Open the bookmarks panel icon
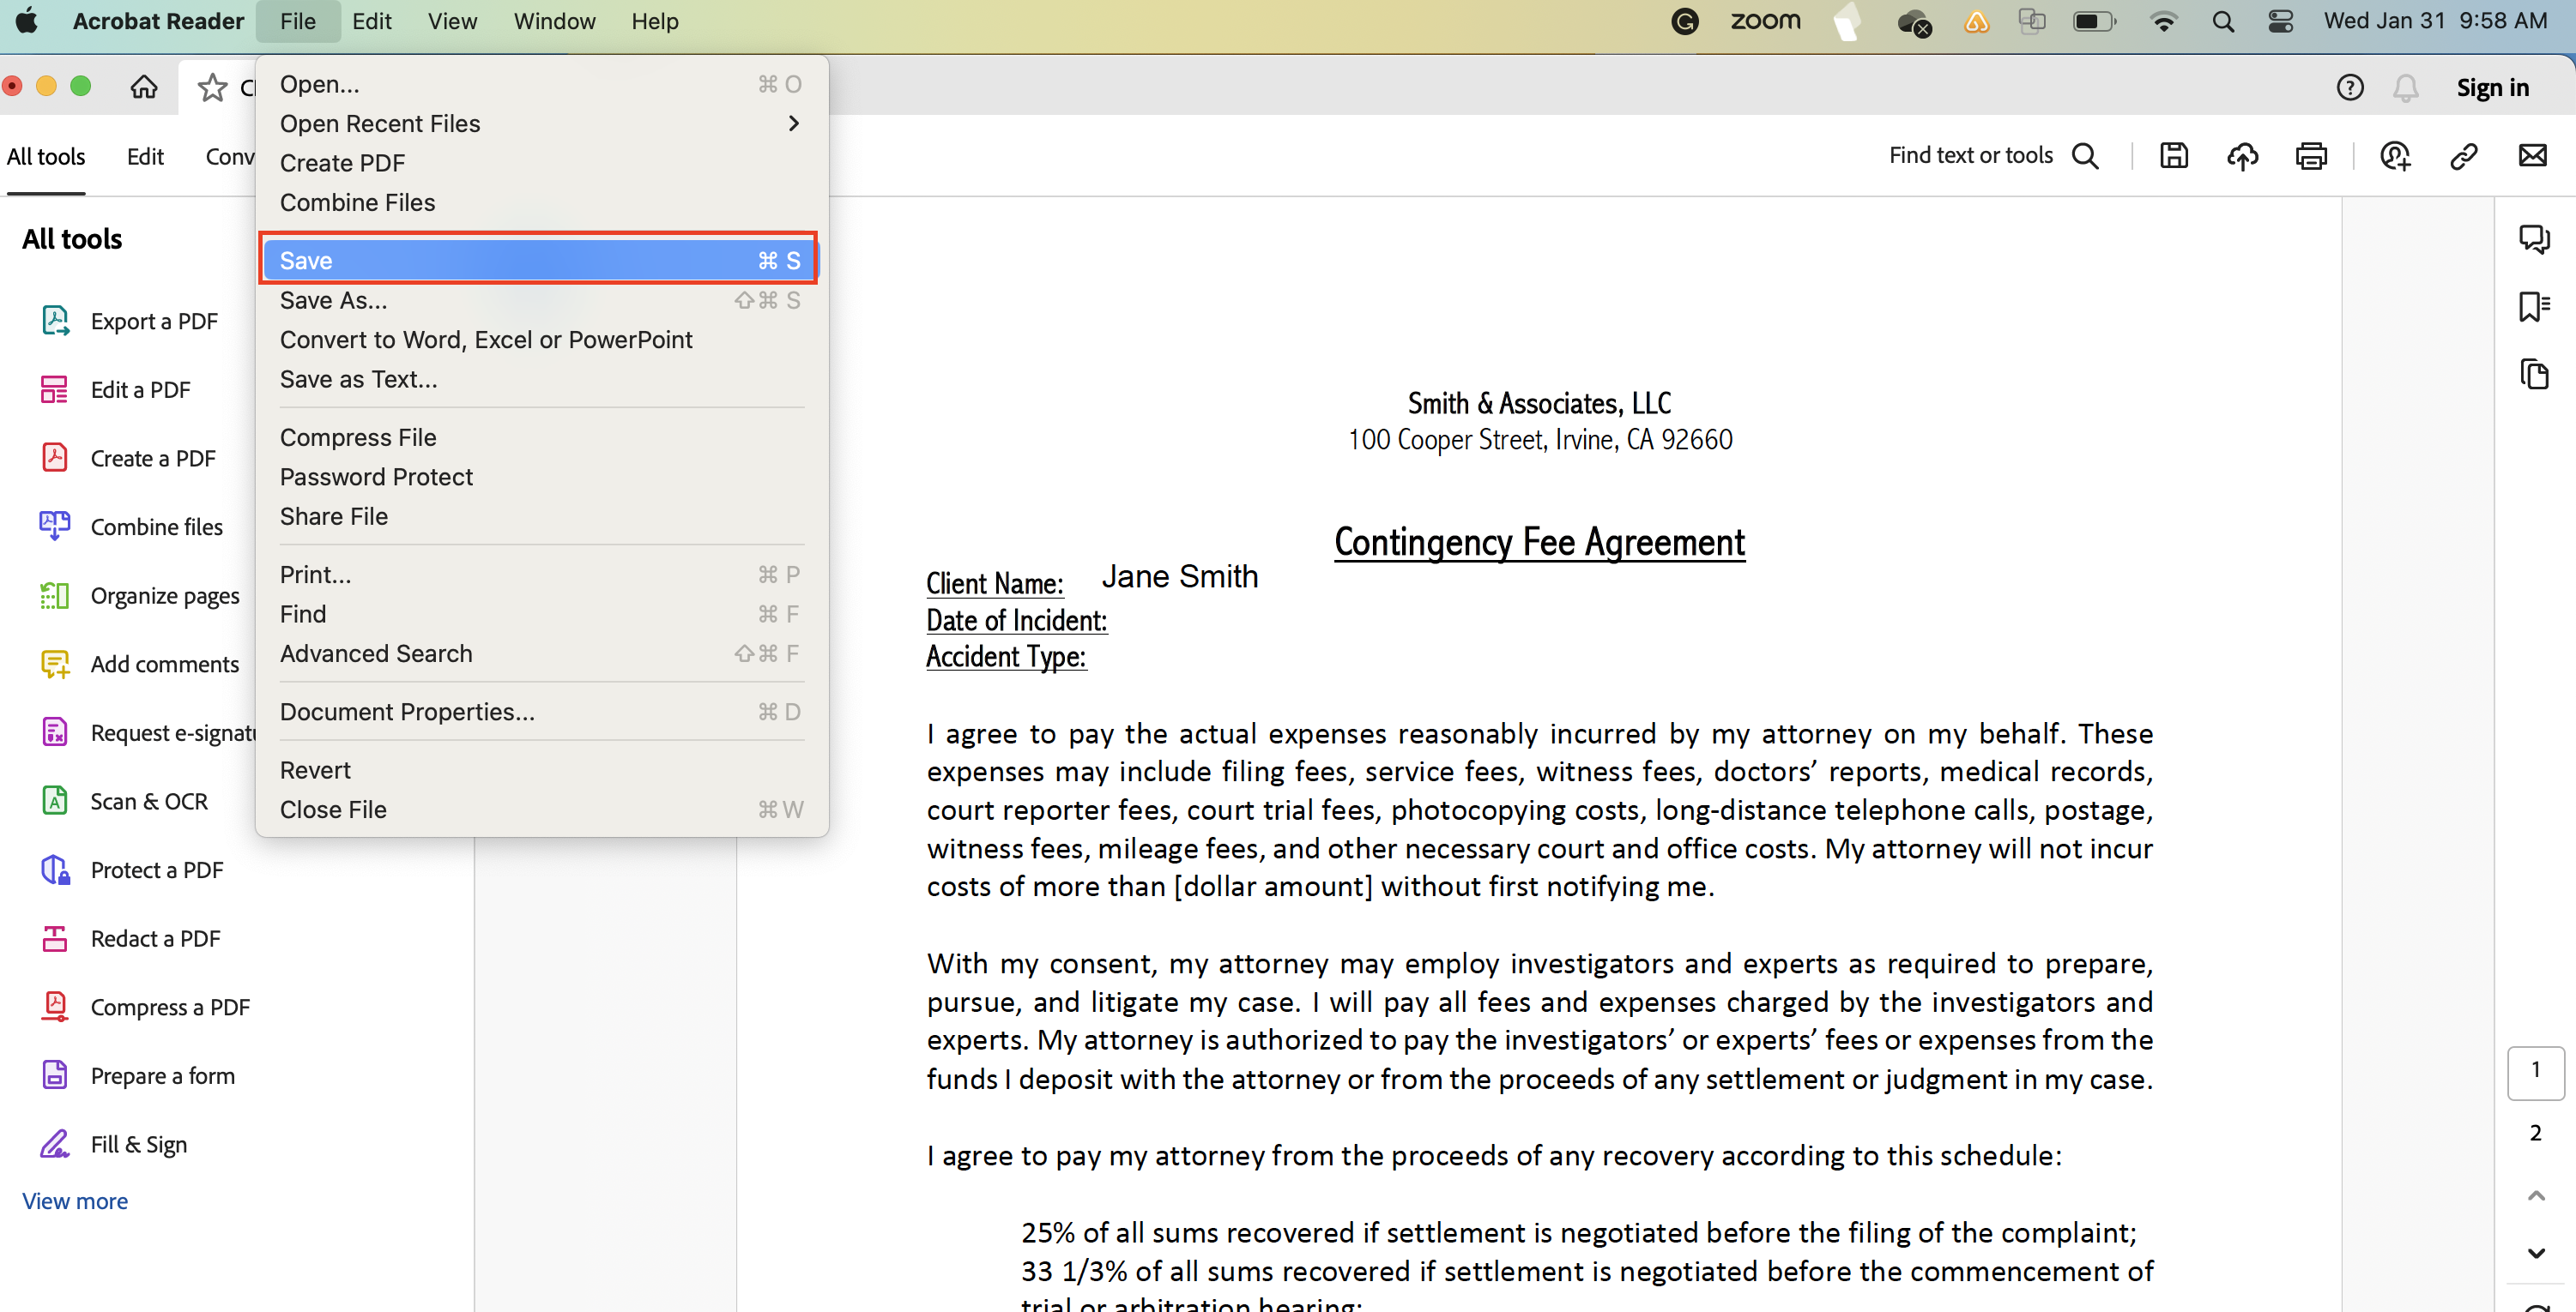The height and width of the screenshot is (1312, 2576). [2534, 307]
